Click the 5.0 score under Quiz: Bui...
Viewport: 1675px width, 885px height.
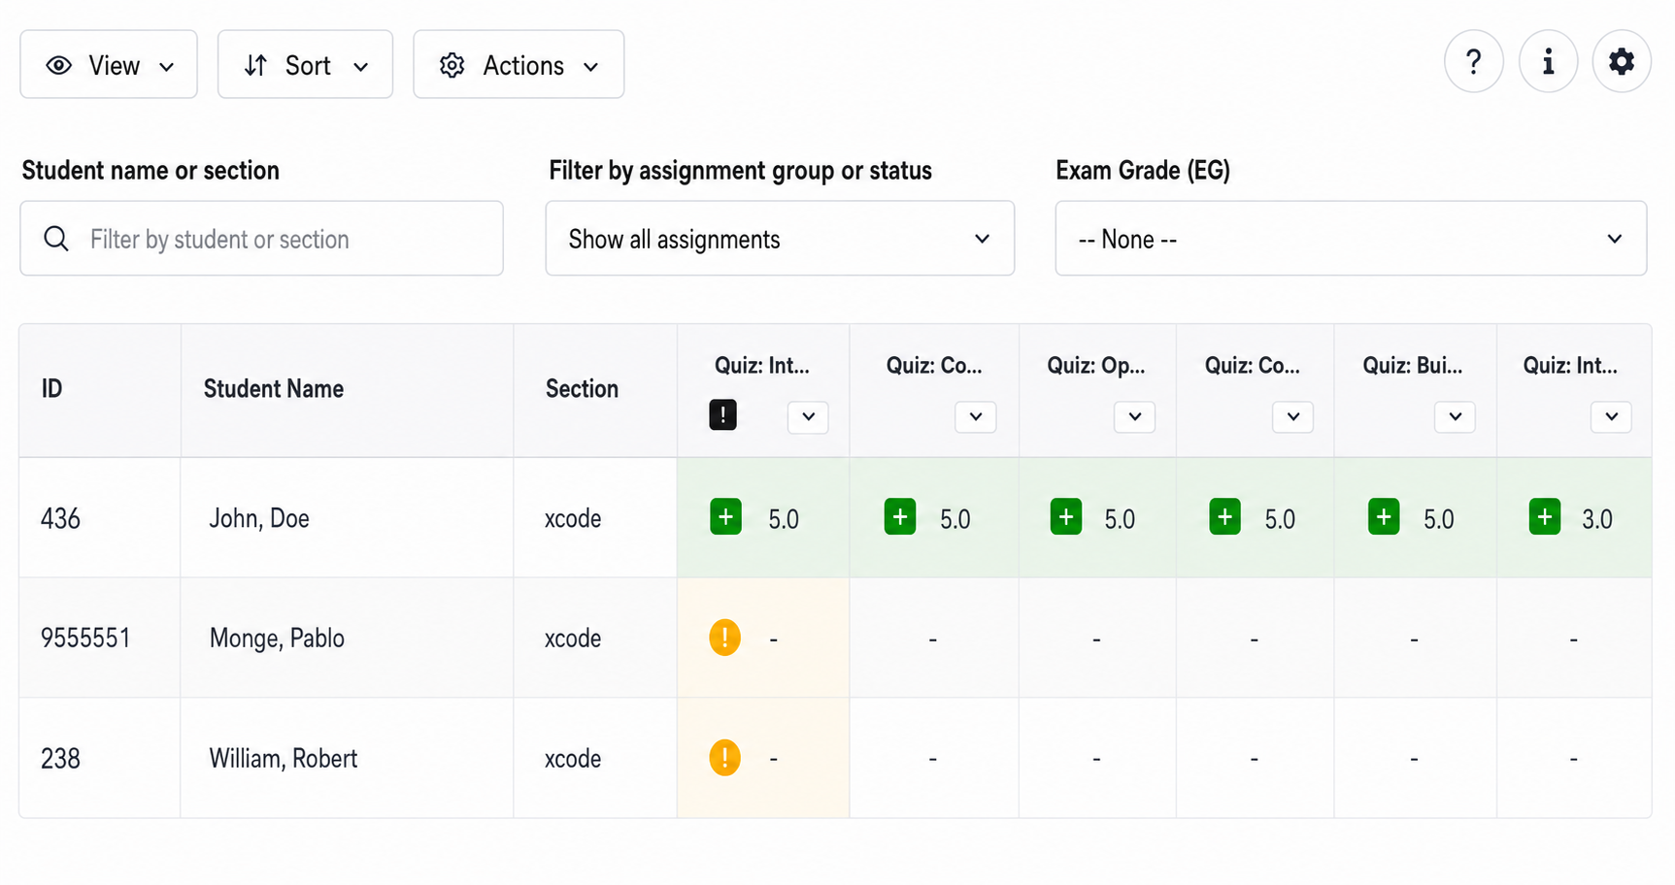[1439, 519]
